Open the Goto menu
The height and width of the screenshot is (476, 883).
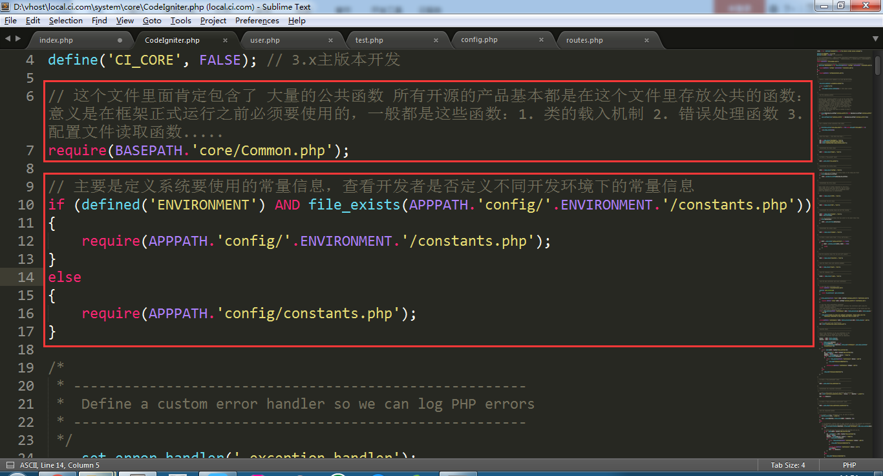pos(152,21)
